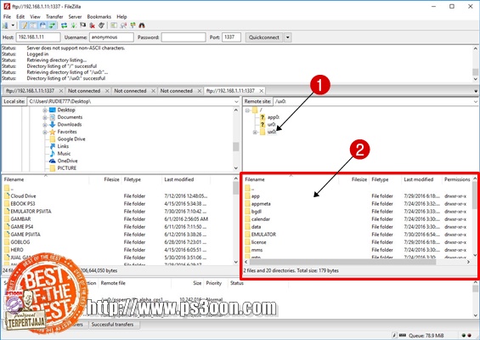Viewport: 480px width, 340px height.
Task: Select the EMULATOR remote folder
Action: point(263,235)
